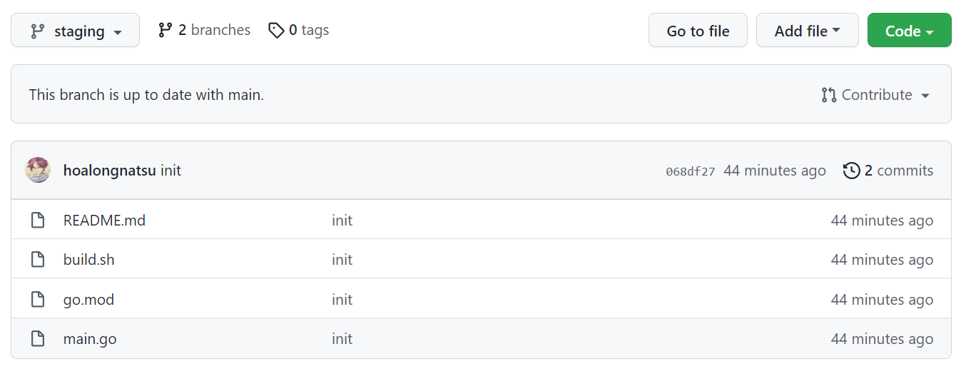Click the Go to file button
Viewport: 961px width, 369px height.
698,31
